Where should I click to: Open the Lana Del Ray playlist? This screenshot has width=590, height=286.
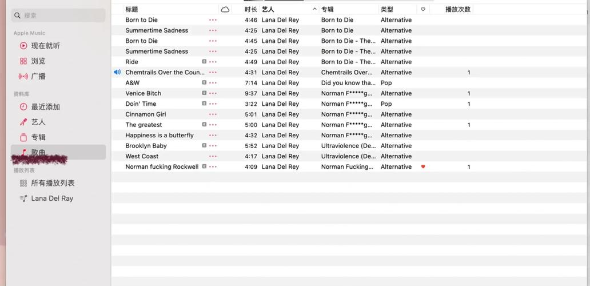pos(52,198)
